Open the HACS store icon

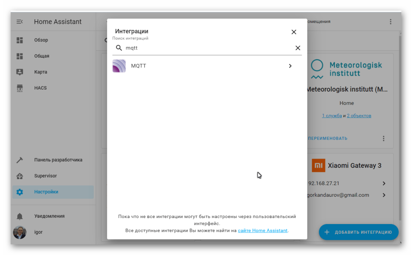pos(19,88)
